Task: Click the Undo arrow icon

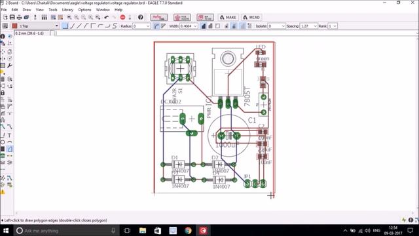Action: [107, 18]
